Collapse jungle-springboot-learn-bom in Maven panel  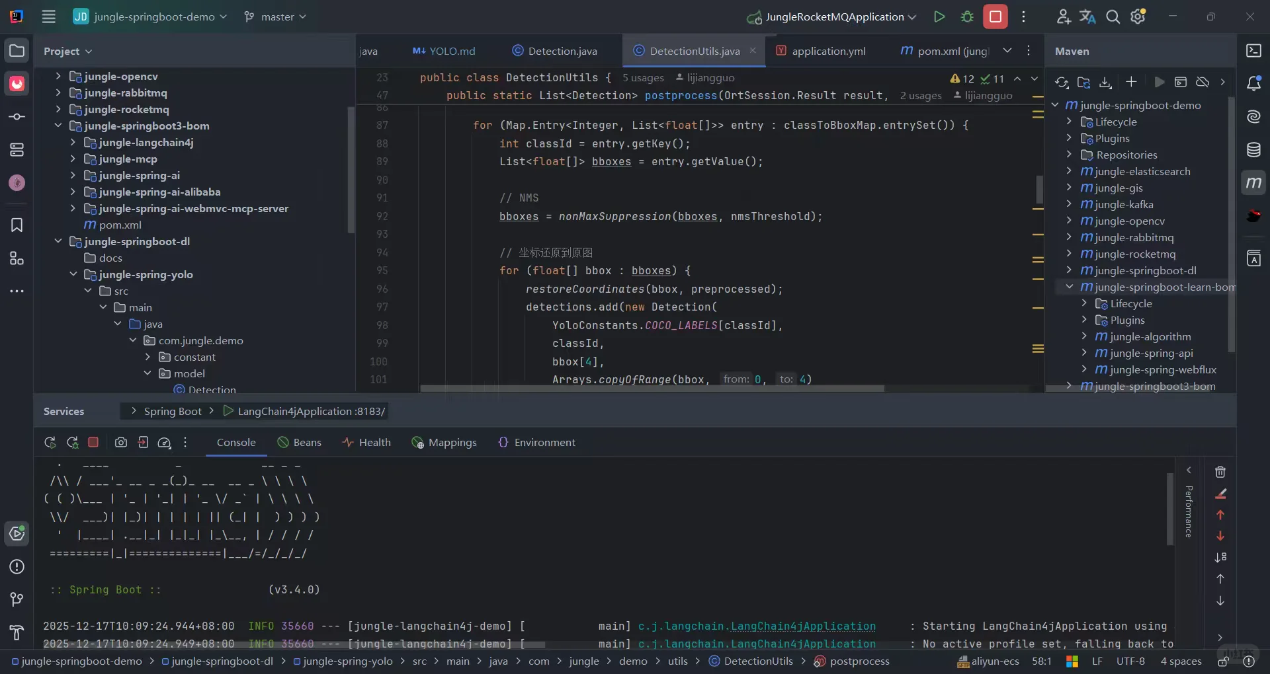point(1069,287)
